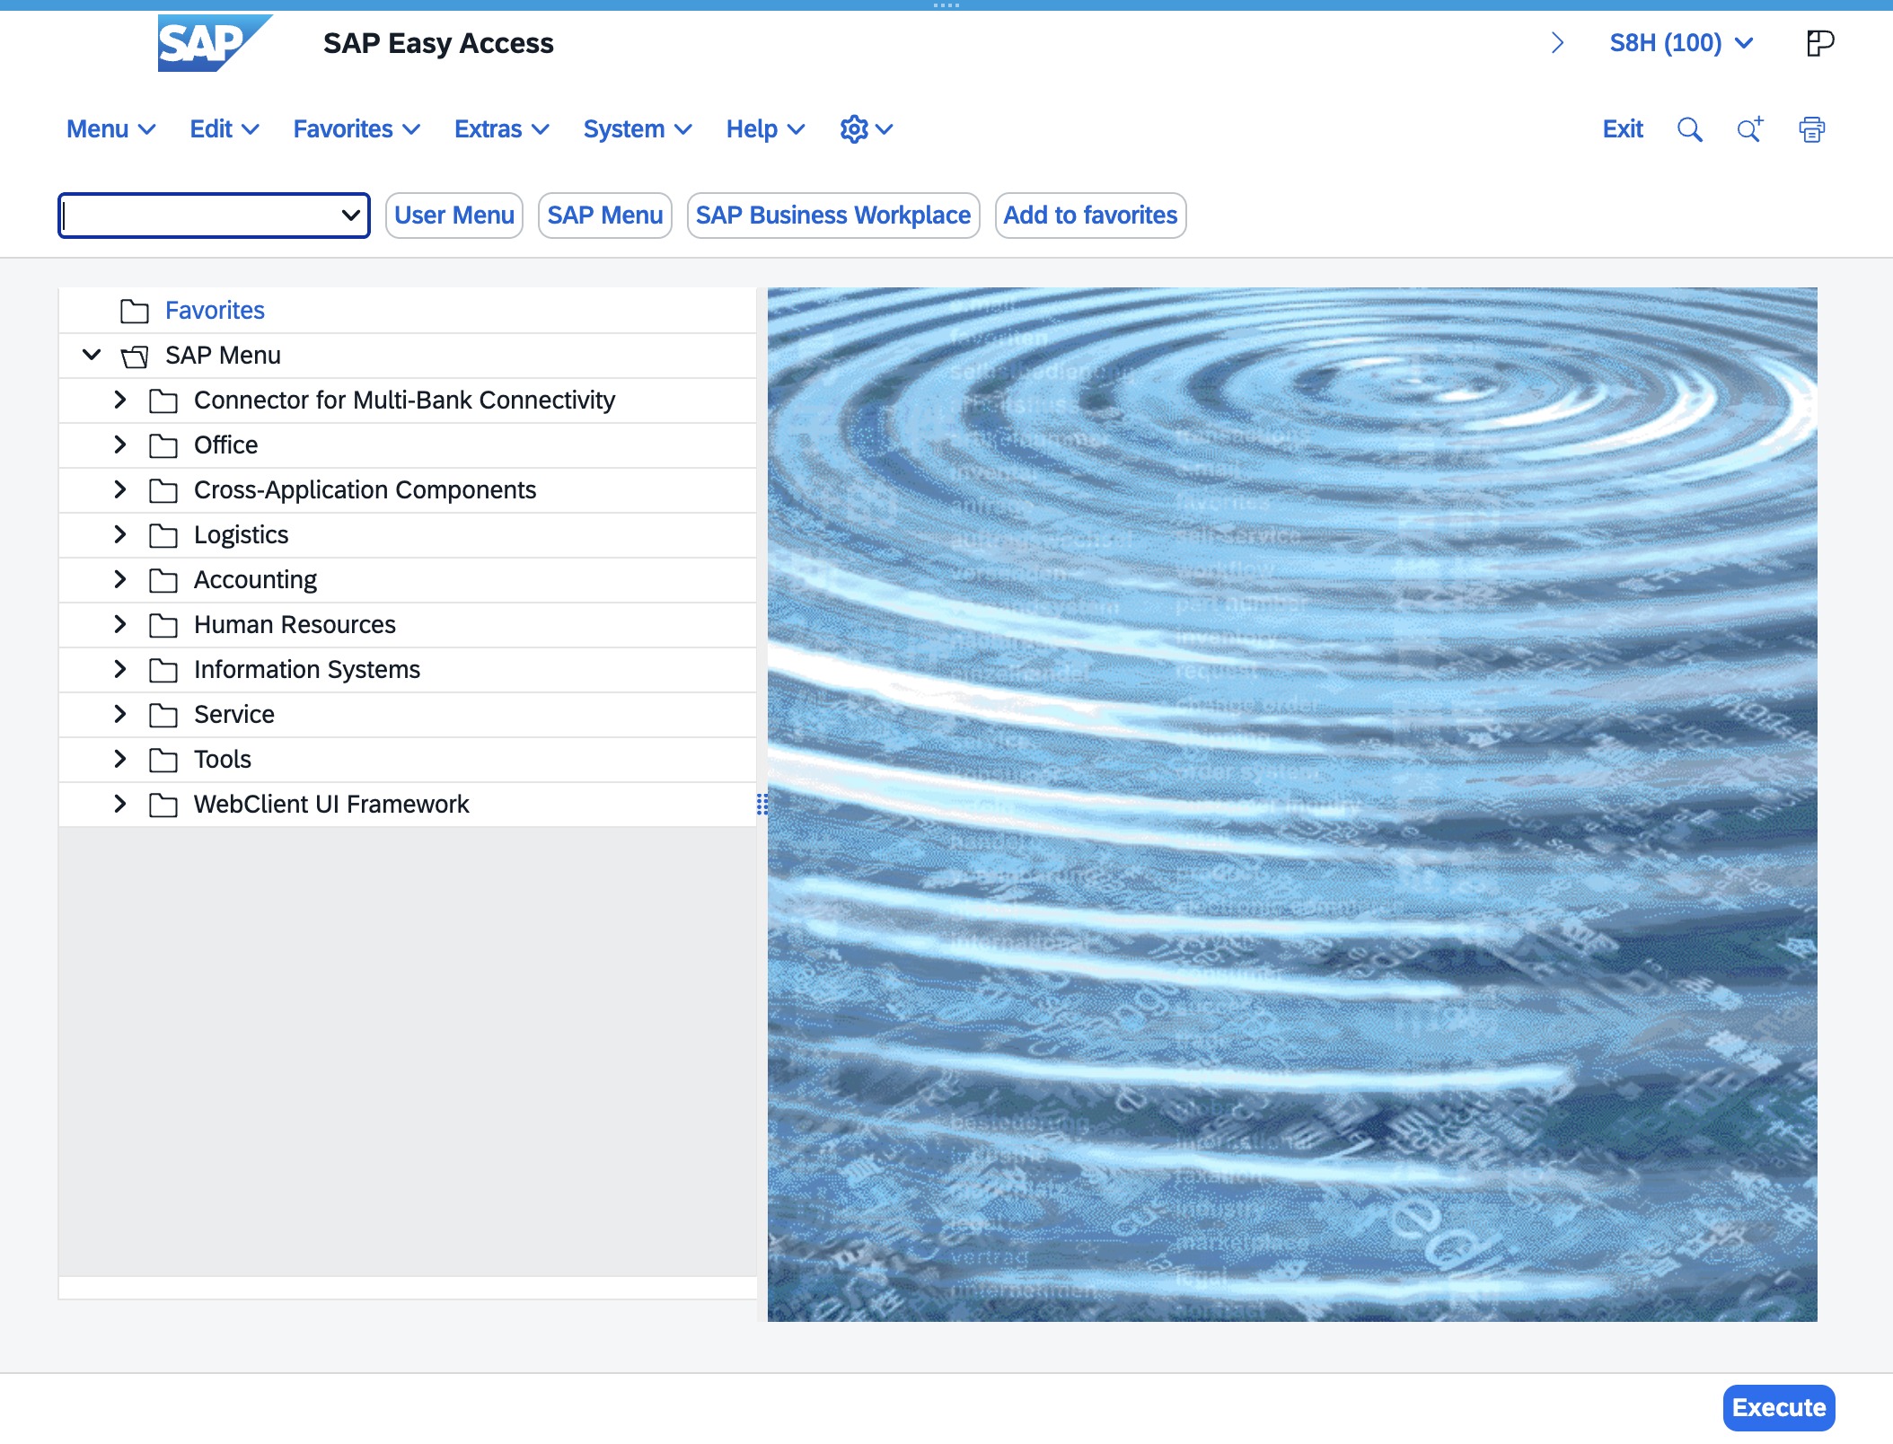Click the top bar expand handle dots
The height and width of the screenshot is (1444, 1893).
point(946,5)
